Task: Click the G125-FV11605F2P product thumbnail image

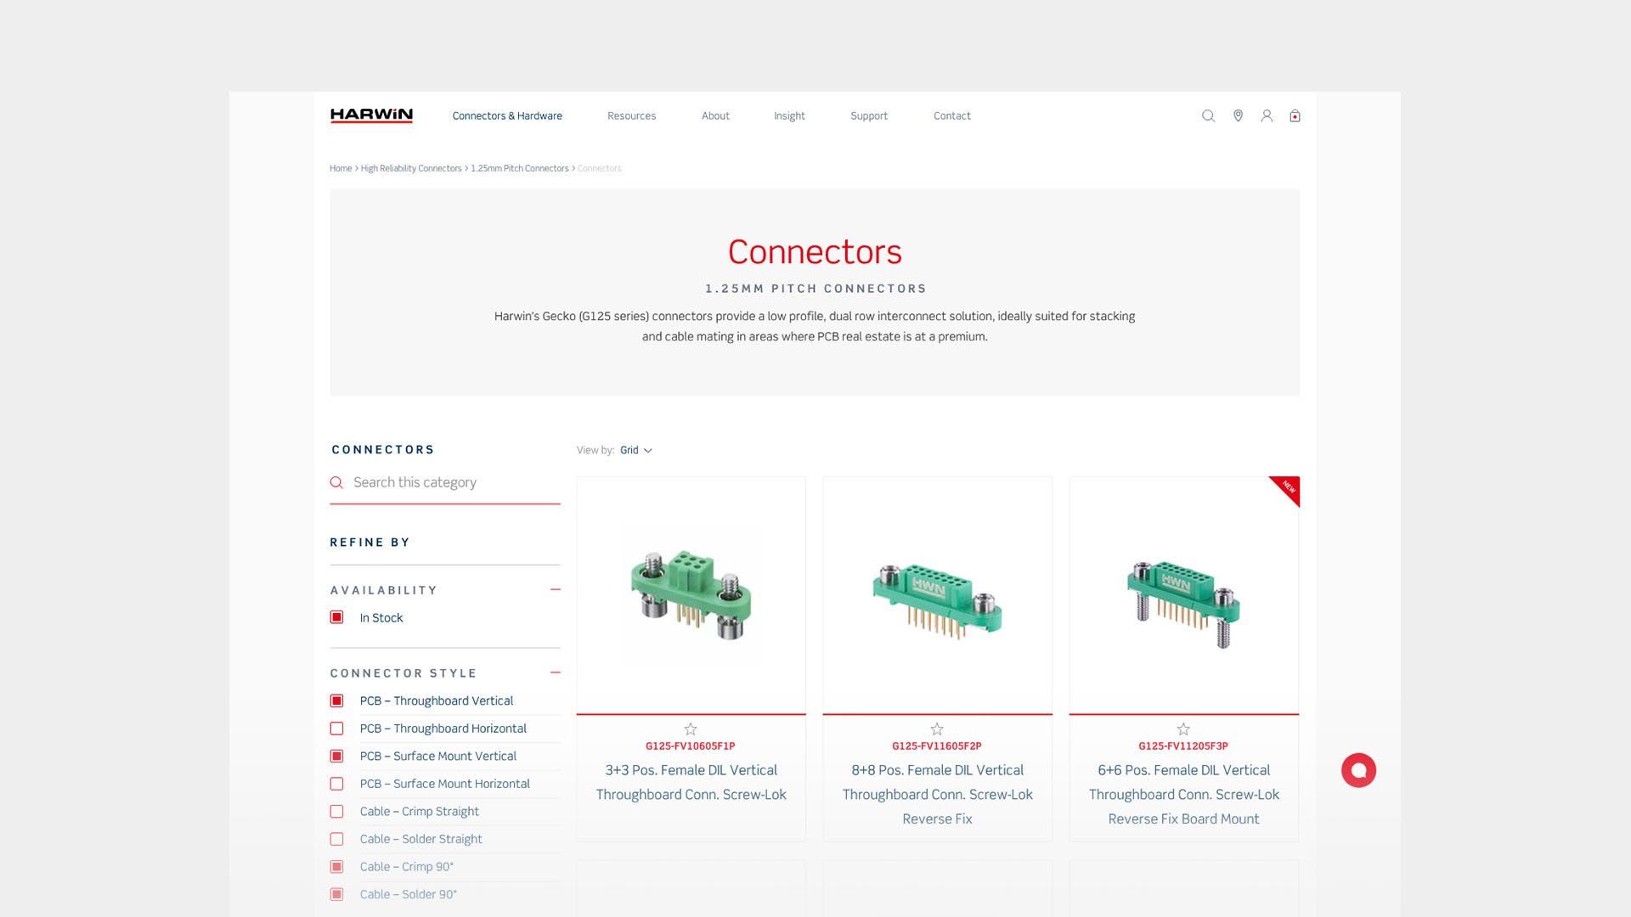Action: click(936, 594)
